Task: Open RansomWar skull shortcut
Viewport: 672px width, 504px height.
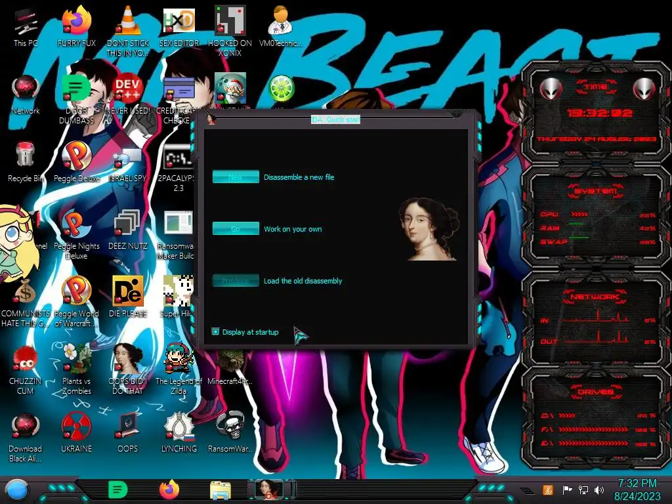Action: tap(230, 432)
